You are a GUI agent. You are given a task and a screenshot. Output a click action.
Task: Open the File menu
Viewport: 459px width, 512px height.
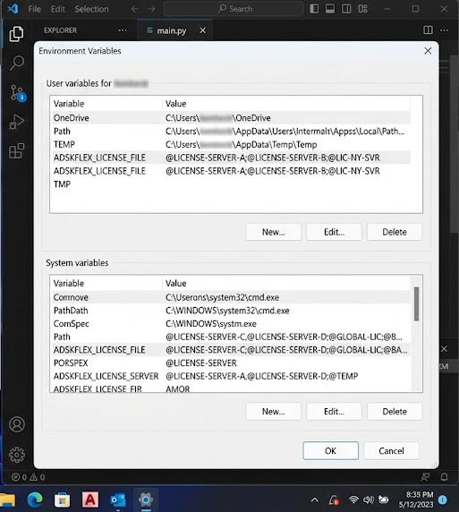34,9
